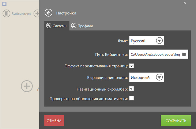
Task: Open the Язык dropdown showing Русский
Action: pos(147,41)
